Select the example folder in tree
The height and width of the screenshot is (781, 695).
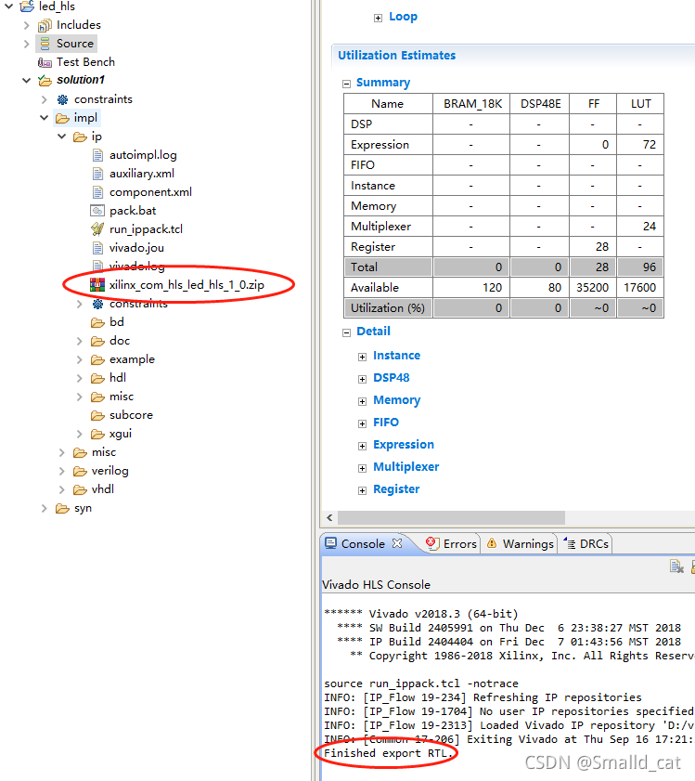click(x=132, y=359)
